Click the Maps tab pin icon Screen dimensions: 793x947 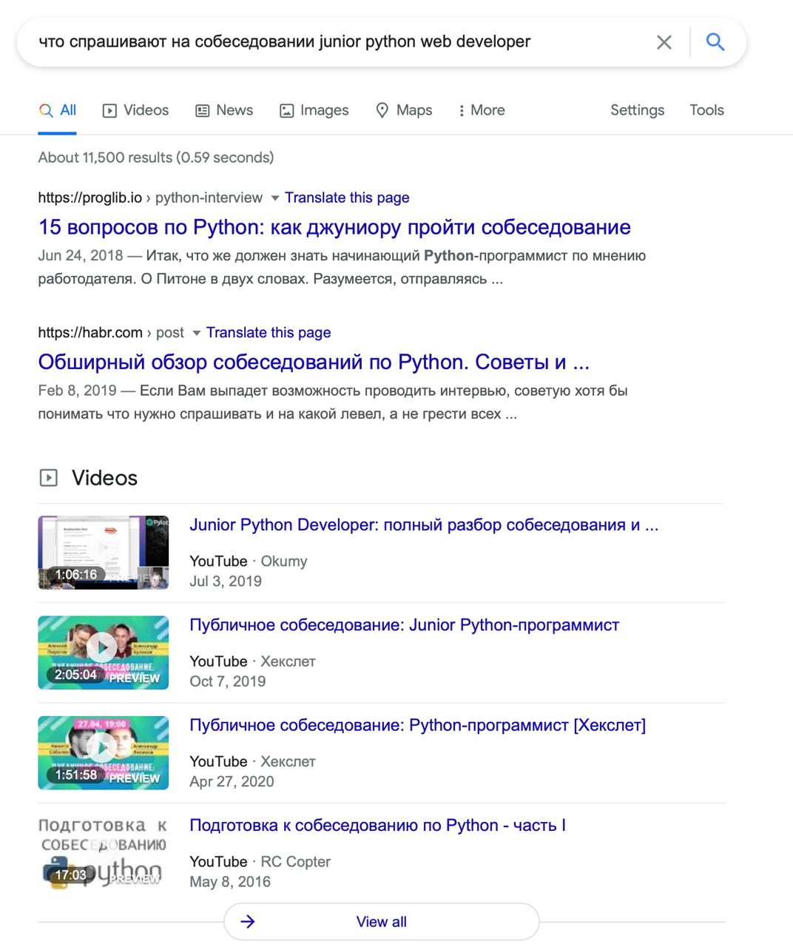382,111
